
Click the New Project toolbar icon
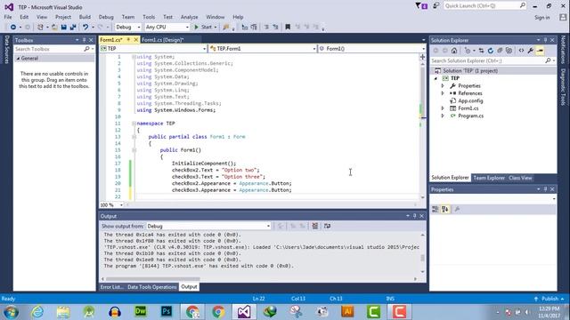click(x=40, y=27)
